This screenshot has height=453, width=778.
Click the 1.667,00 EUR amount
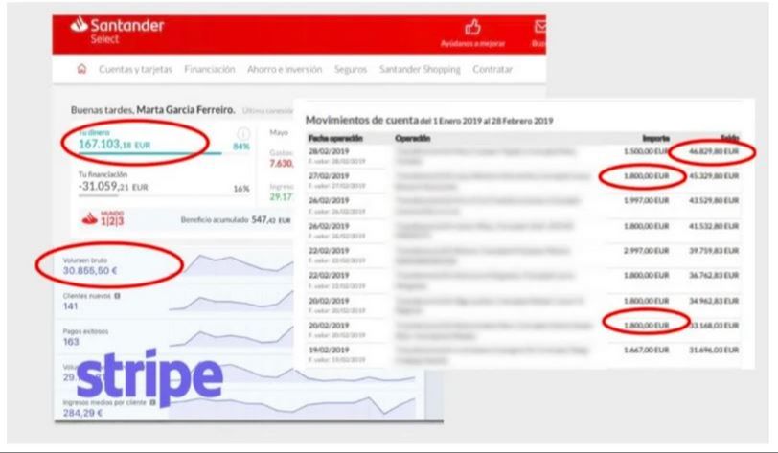coord(647,350)
